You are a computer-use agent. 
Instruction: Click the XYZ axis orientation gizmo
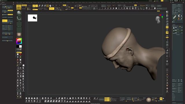point(161,16)
